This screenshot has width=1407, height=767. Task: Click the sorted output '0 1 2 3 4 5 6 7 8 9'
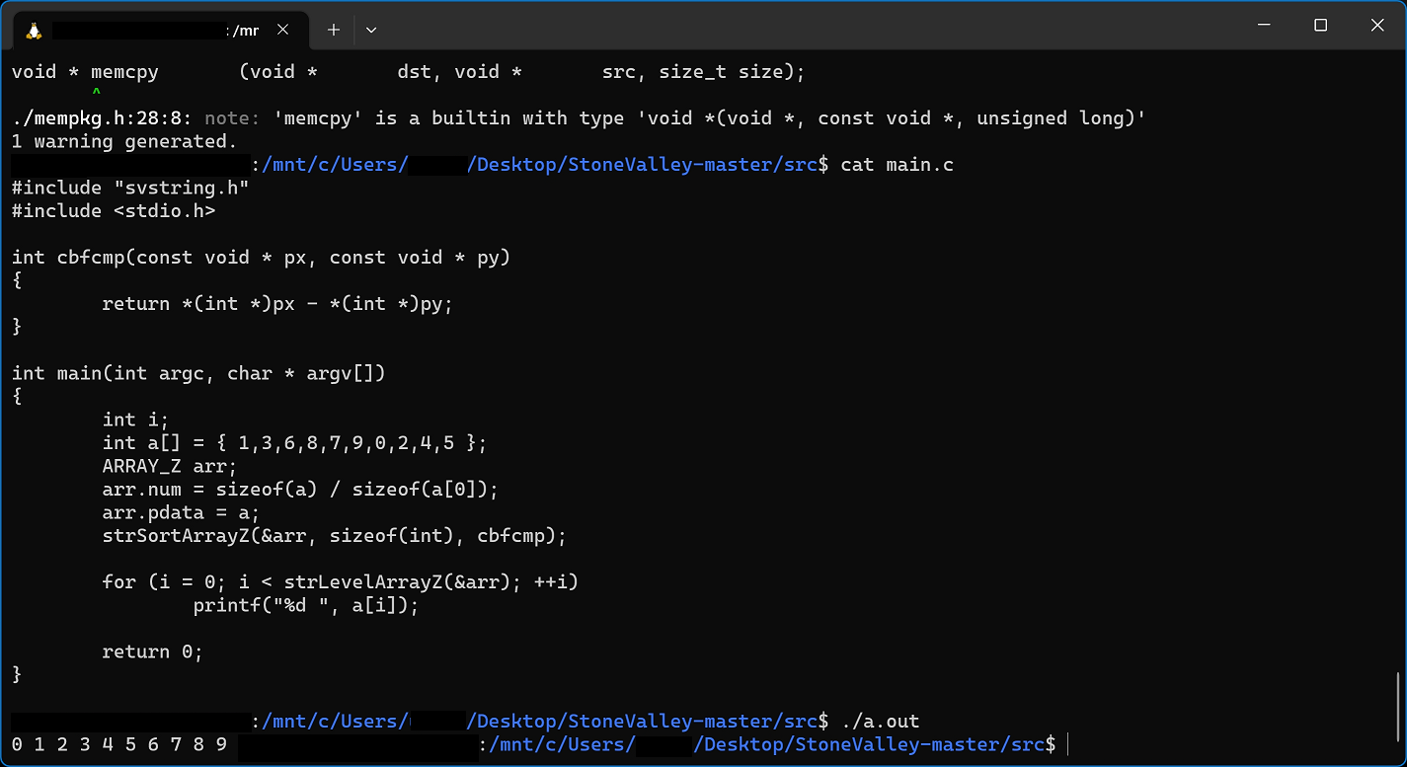coord(118,744)
